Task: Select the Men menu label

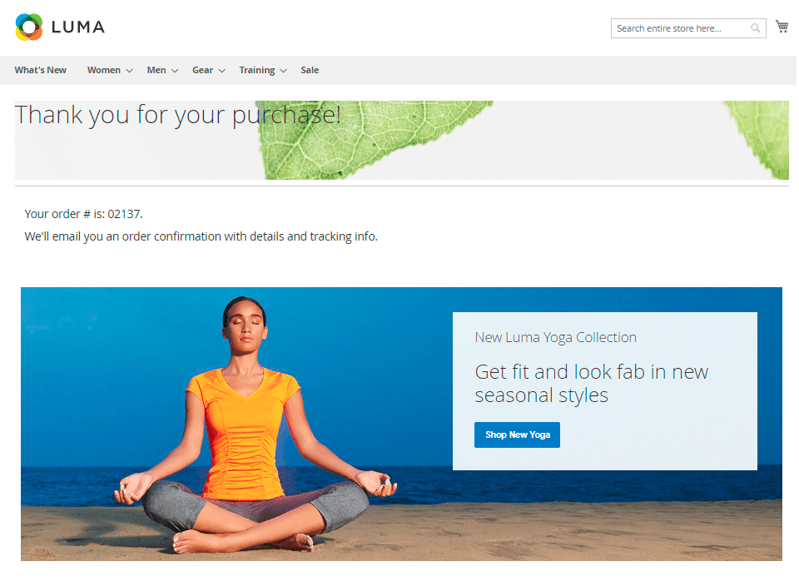Action: pyautogui.click(x=156, y=70)
